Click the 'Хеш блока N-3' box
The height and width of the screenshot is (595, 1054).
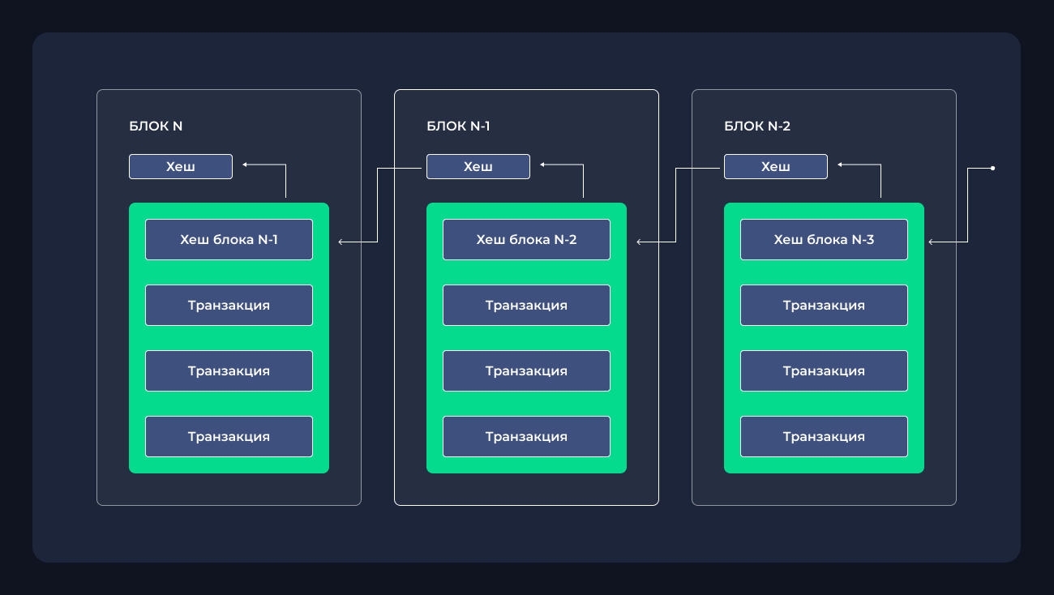click(x=824, y=240)
